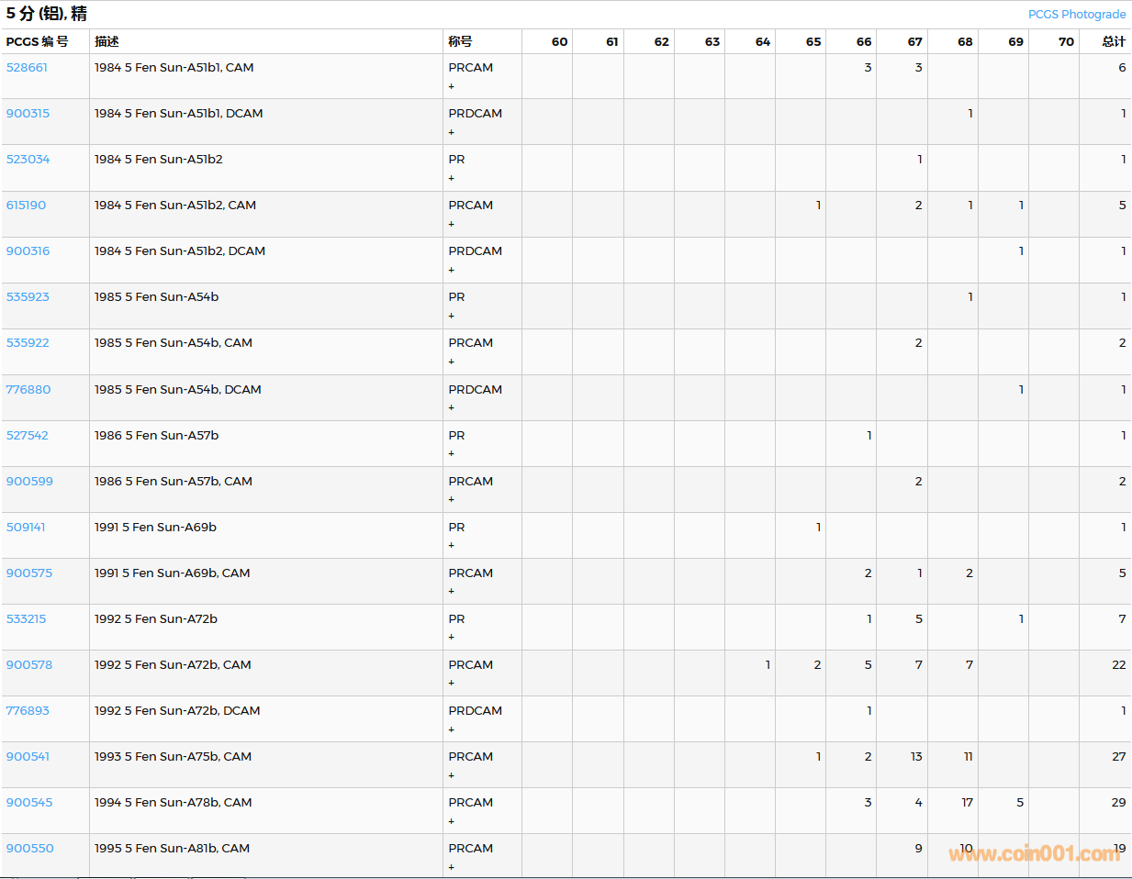This screenshot has height=879, width=1132.
Task: Expand plus under 1995 Sun-A81b CAM row
Action: pyautogui.click(x=452, y=868)
